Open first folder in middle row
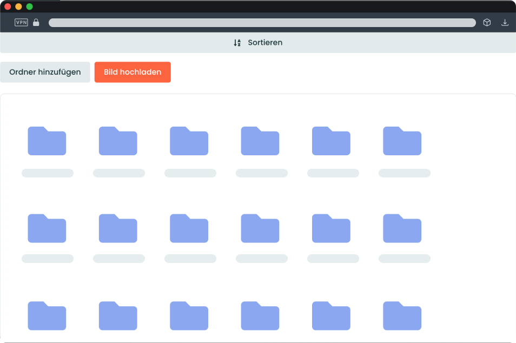Screen dimensions: 516x343 (x=47, y=228)
